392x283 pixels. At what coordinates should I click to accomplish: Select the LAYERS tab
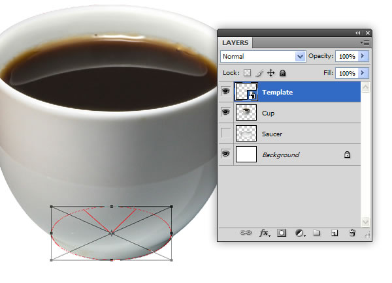[x=235, y=42]
